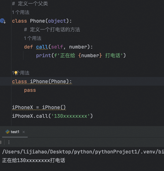Click the 'pass' keyword

30,90
